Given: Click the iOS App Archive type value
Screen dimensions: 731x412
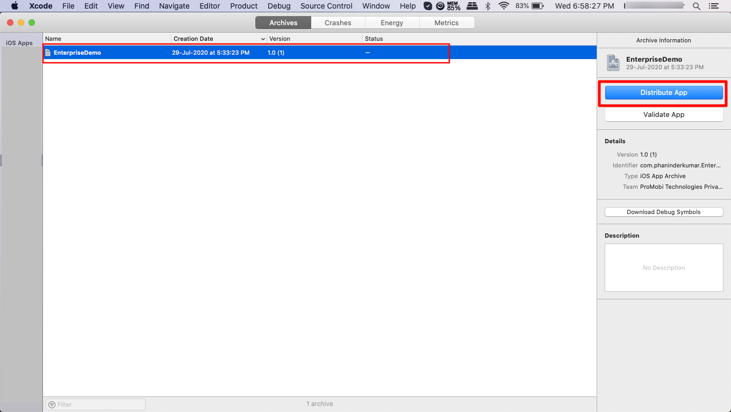Looking at the screenshot, I should click(663, 176).
